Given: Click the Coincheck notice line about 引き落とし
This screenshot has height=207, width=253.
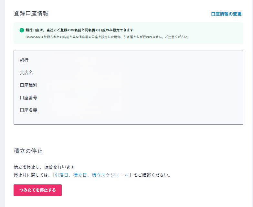Looking at the screenshot, I should tap(107, 37).
